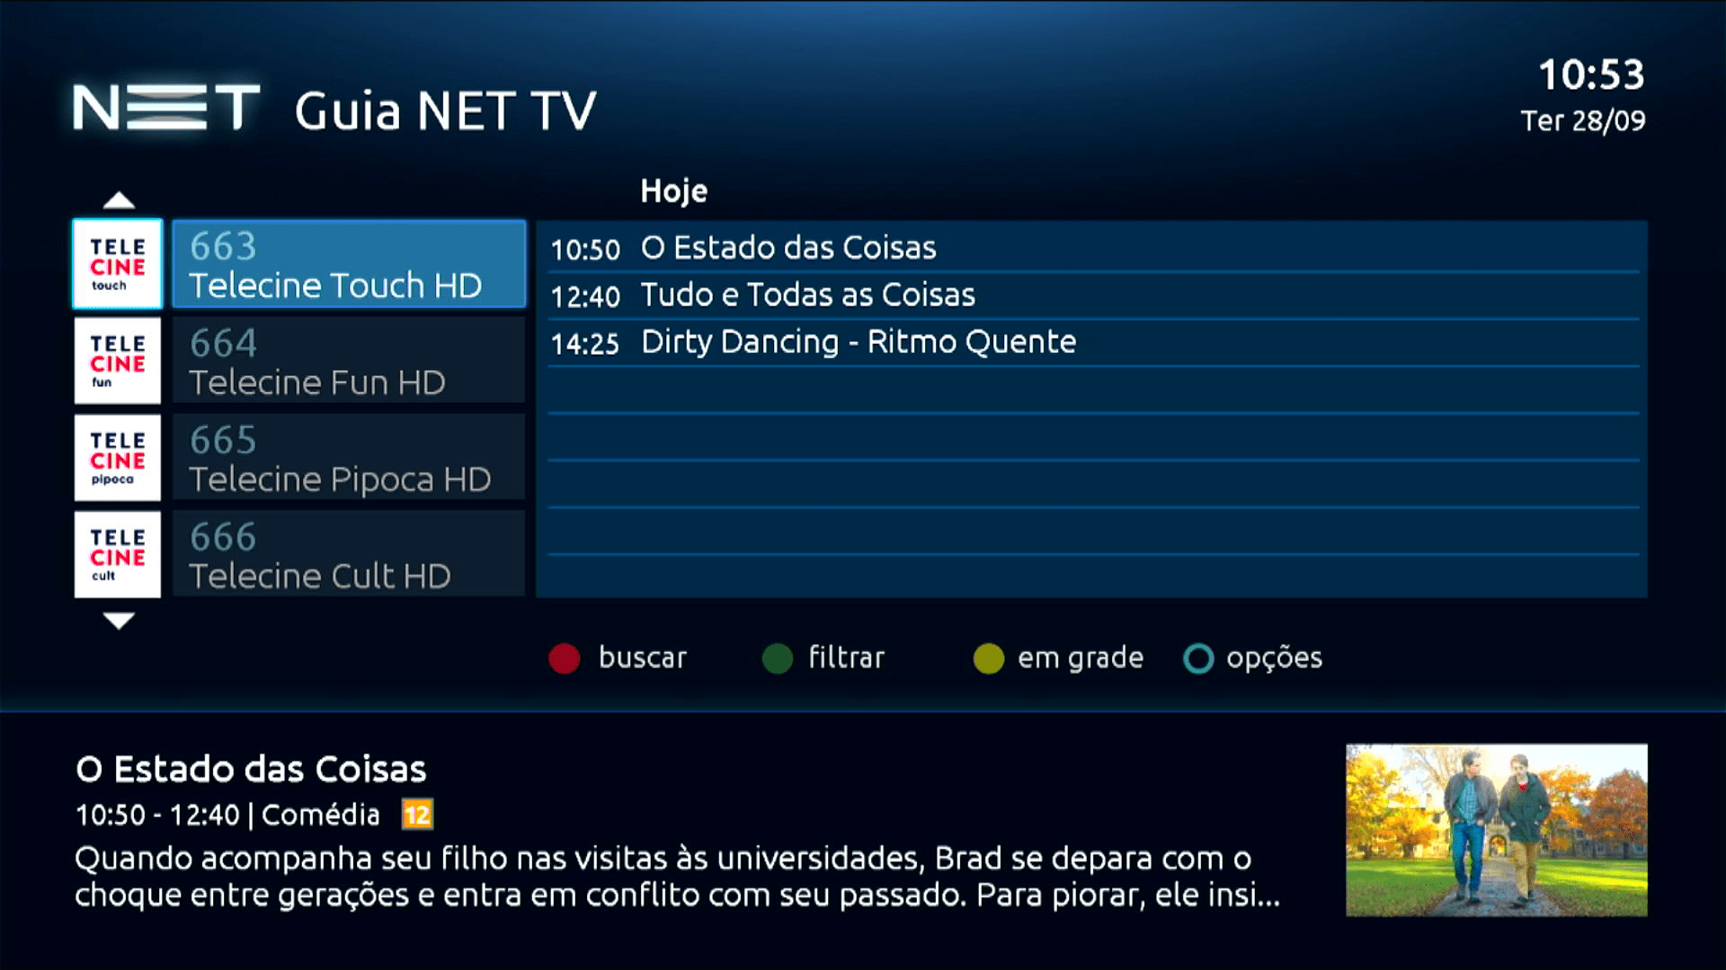
Task: Scroll down channel list with arrow
Action: tap(119, 618)
